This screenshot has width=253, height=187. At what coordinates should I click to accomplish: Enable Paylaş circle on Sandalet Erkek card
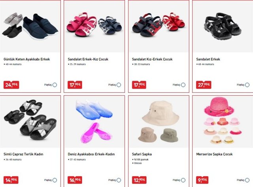click(247, 85)
